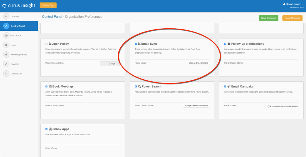Click the Knowledge Base book icon
306x157 pixels.
(6, 55)
